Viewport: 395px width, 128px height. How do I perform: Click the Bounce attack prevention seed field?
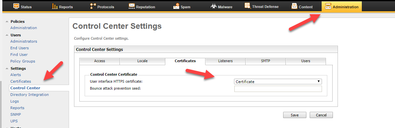pos(278,89)
